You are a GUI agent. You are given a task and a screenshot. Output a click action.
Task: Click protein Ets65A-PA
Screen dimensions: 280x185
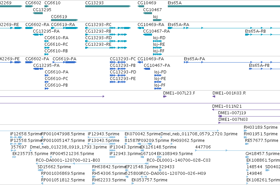232,62
